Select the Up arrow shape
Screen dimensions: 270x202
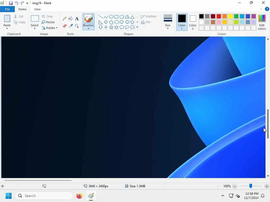[132, 22]
